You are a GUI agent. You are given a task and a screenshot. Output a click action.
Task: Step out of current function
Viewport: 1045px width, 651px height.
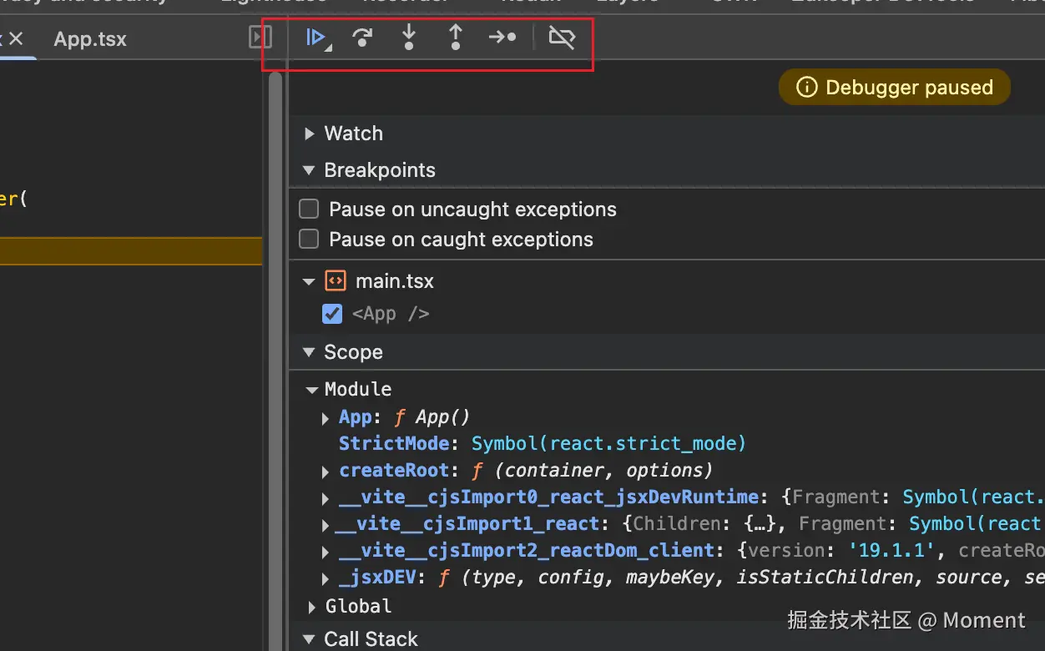pyautogui.click(x=455, y=38)
